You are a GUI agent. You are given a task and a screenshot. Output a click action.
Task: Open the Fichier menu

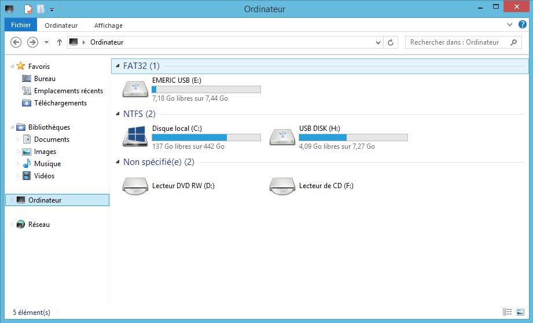click(x=21, y=25)
